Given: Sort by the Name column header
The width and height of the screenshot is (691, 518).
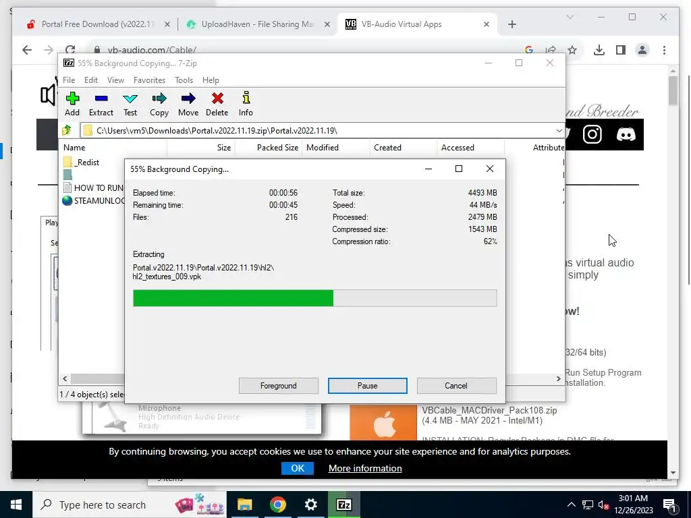Looking at the screenshot, I should 113,148.
